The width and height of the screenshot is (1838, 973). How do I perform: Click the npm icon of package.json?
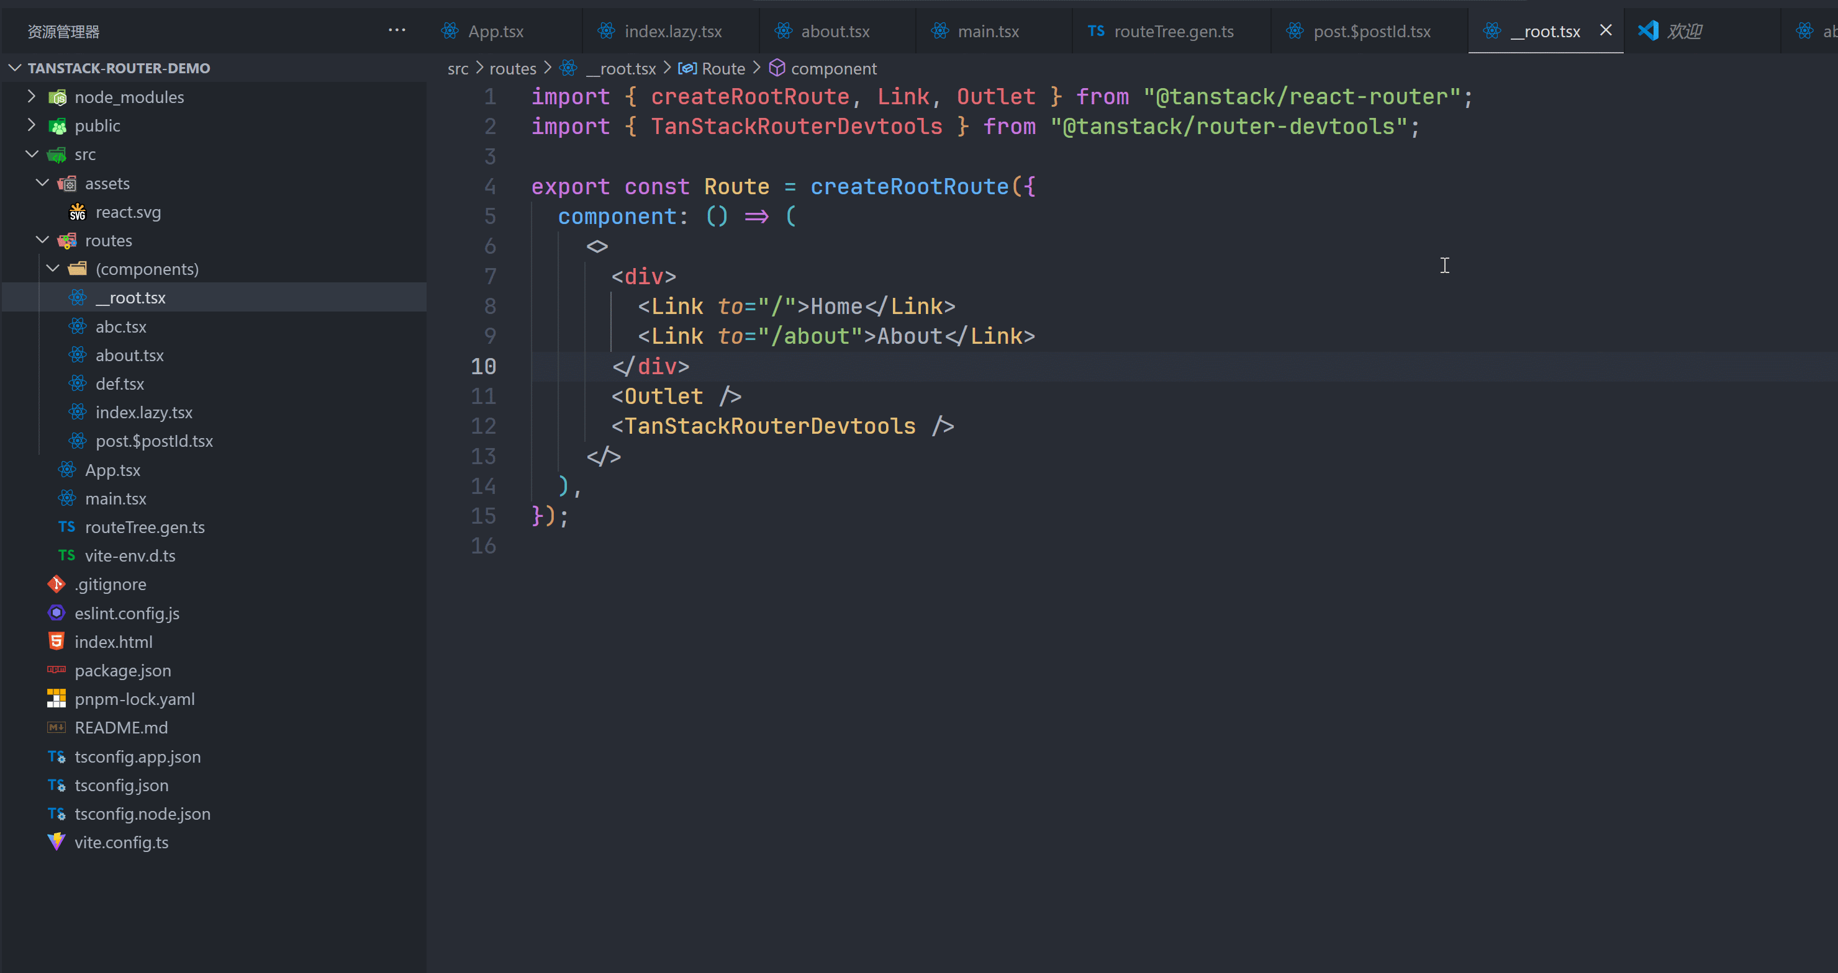pyautogui.click(x=57, y=670)
